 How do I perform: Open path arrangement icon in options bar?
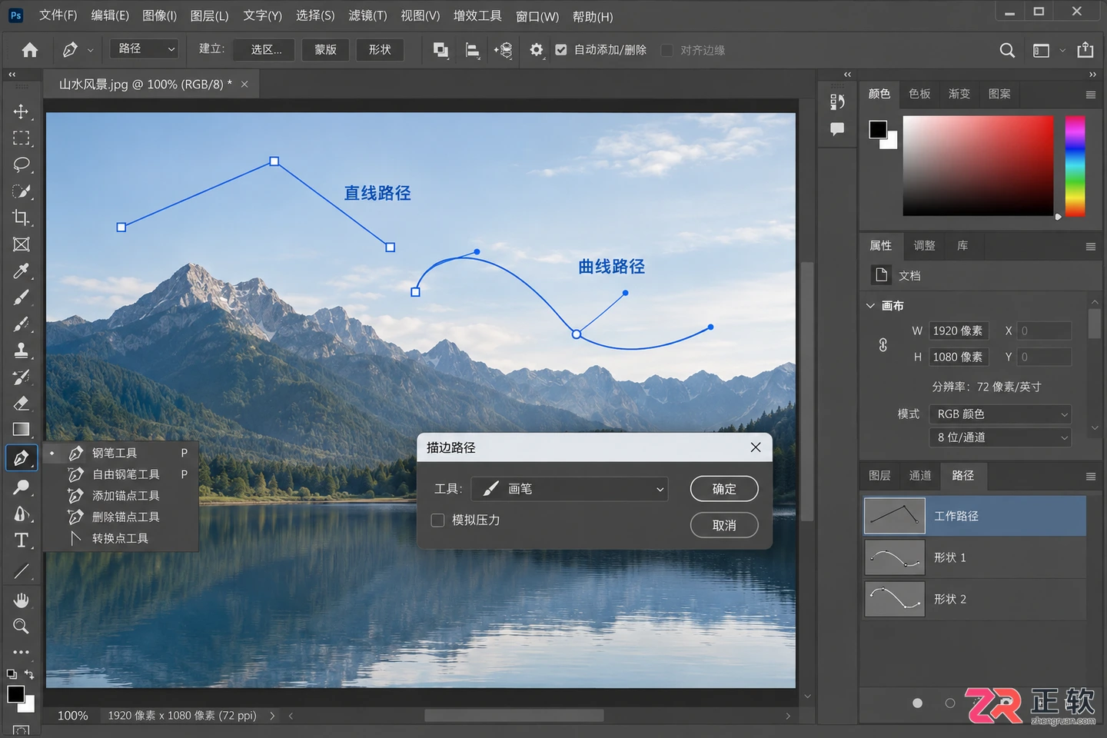pyautogui.click(x=504, y=50)
